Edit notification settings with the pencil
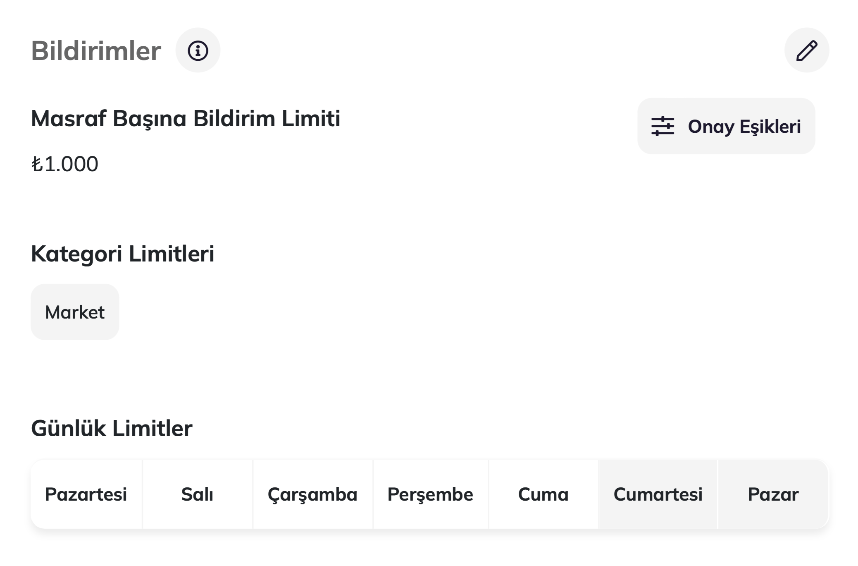The image size is (858, 566). point(806,50)
